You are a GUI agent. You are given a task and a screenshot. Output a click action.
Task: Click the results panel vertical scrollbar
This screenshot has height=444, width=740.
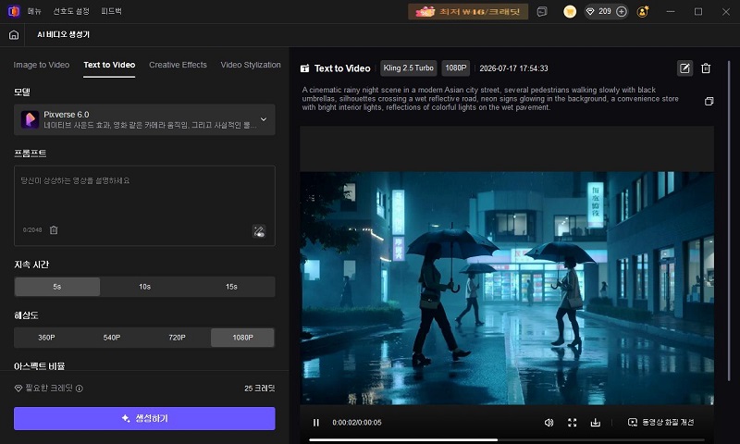click(x=729, y=219)
